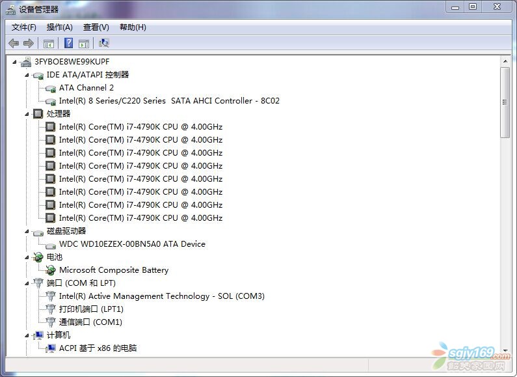Click the ATA Channel 2 device icon

51,88
